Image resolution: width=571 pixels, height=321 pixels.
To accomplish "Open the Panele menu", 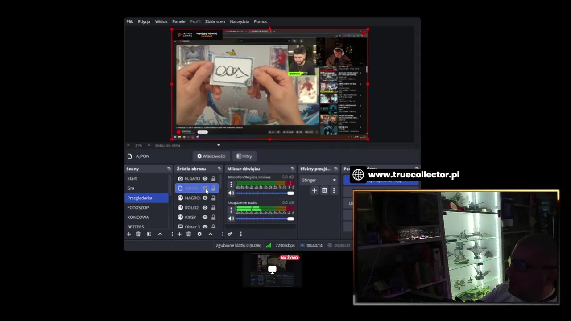I will pos(178,21).
